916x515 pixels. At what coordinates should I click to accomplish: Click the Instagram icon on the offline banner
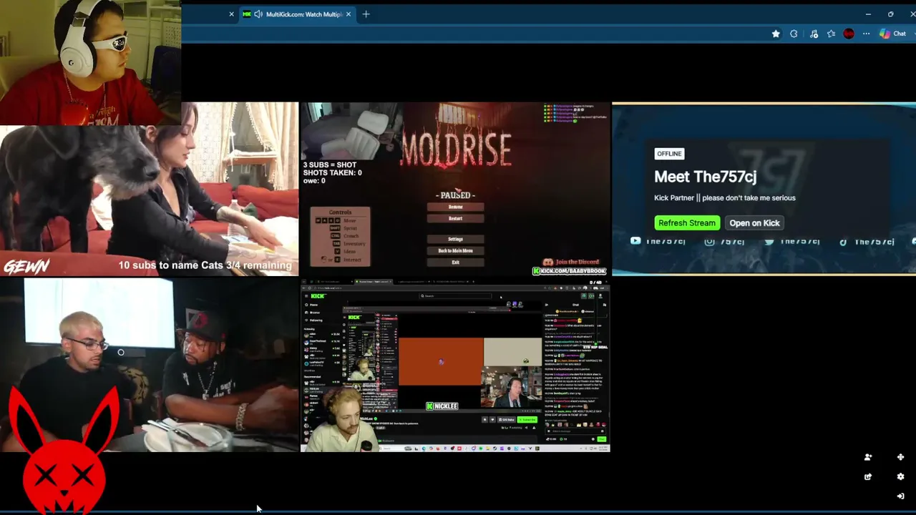pos(709,241)
